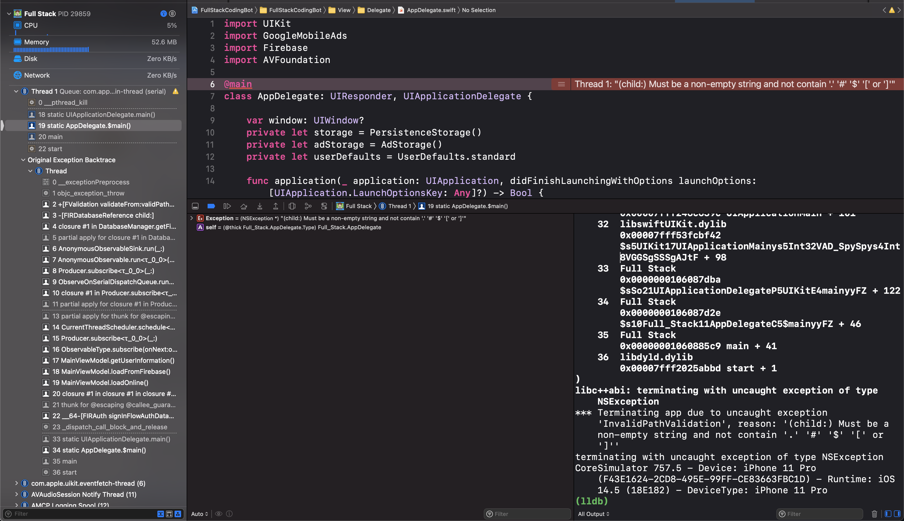Open Environment Overrides control
This screenshot has height=521, width=904.
(x=324, y=206)
